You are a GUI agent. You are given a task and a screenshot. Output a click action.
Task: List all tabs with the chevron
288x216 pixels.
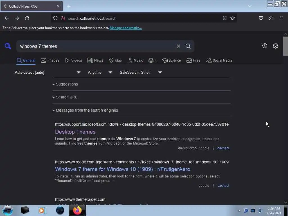(250, 6)
